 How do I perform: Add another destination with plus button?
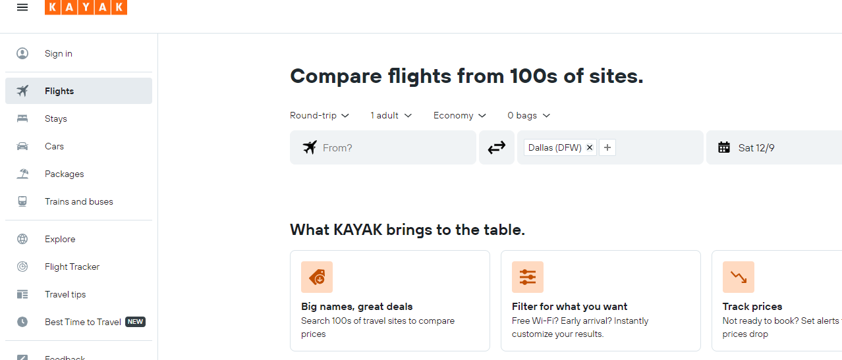point(607,147)
